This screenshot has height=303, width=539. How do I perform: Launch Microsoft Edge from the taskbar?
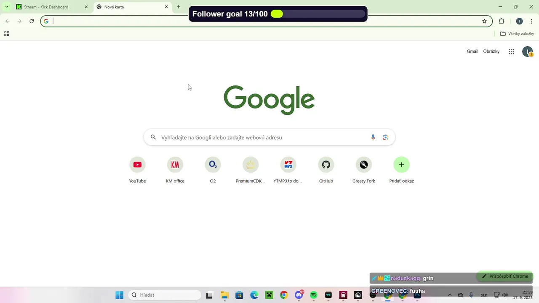[x=254, y=295]
